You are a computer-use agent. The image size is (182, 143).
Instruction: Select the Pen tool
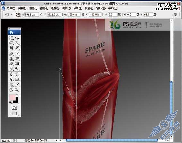click(x=11, y=74)
